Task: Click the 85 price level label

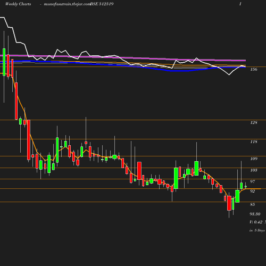Action: 252,204
